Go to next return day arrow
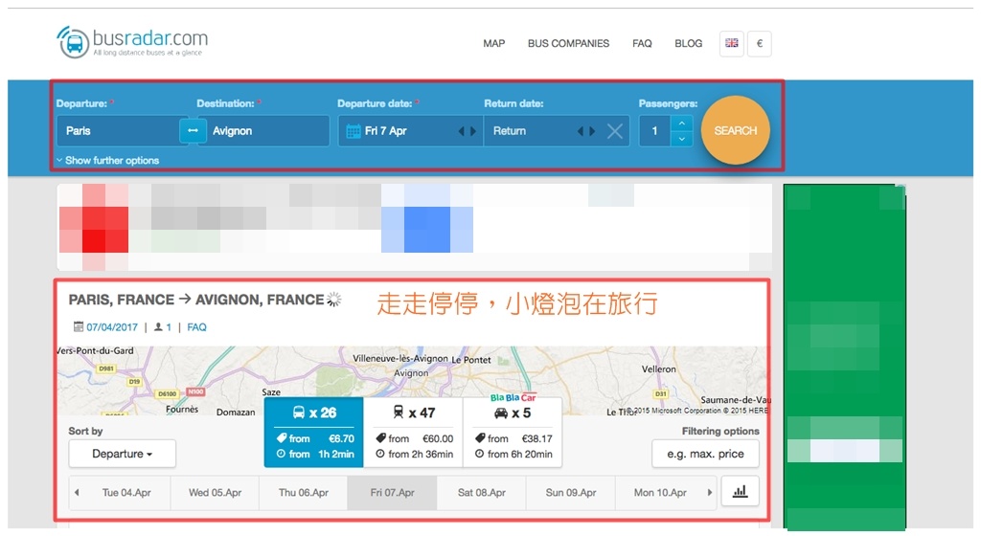The width and height of the screenshot is (981, 536). (x=592, y=131)
